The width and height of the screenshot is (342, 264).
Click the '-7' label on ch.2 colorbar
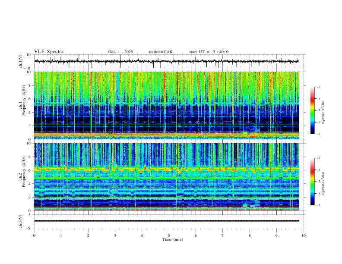[x=318, y=205]
